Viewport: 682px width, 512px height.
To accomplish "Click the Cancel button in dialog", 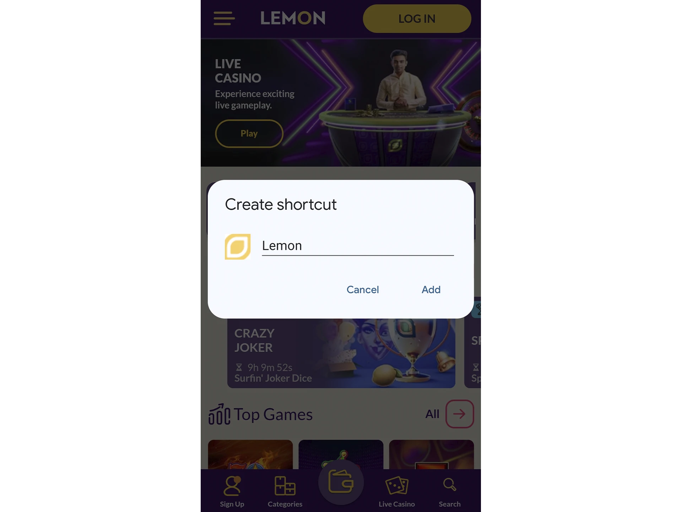I will tap(362, 289).
